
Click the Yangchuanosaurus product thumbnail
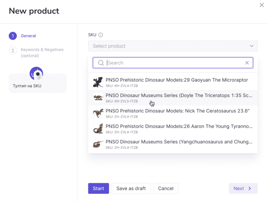[x=98, y=144]
